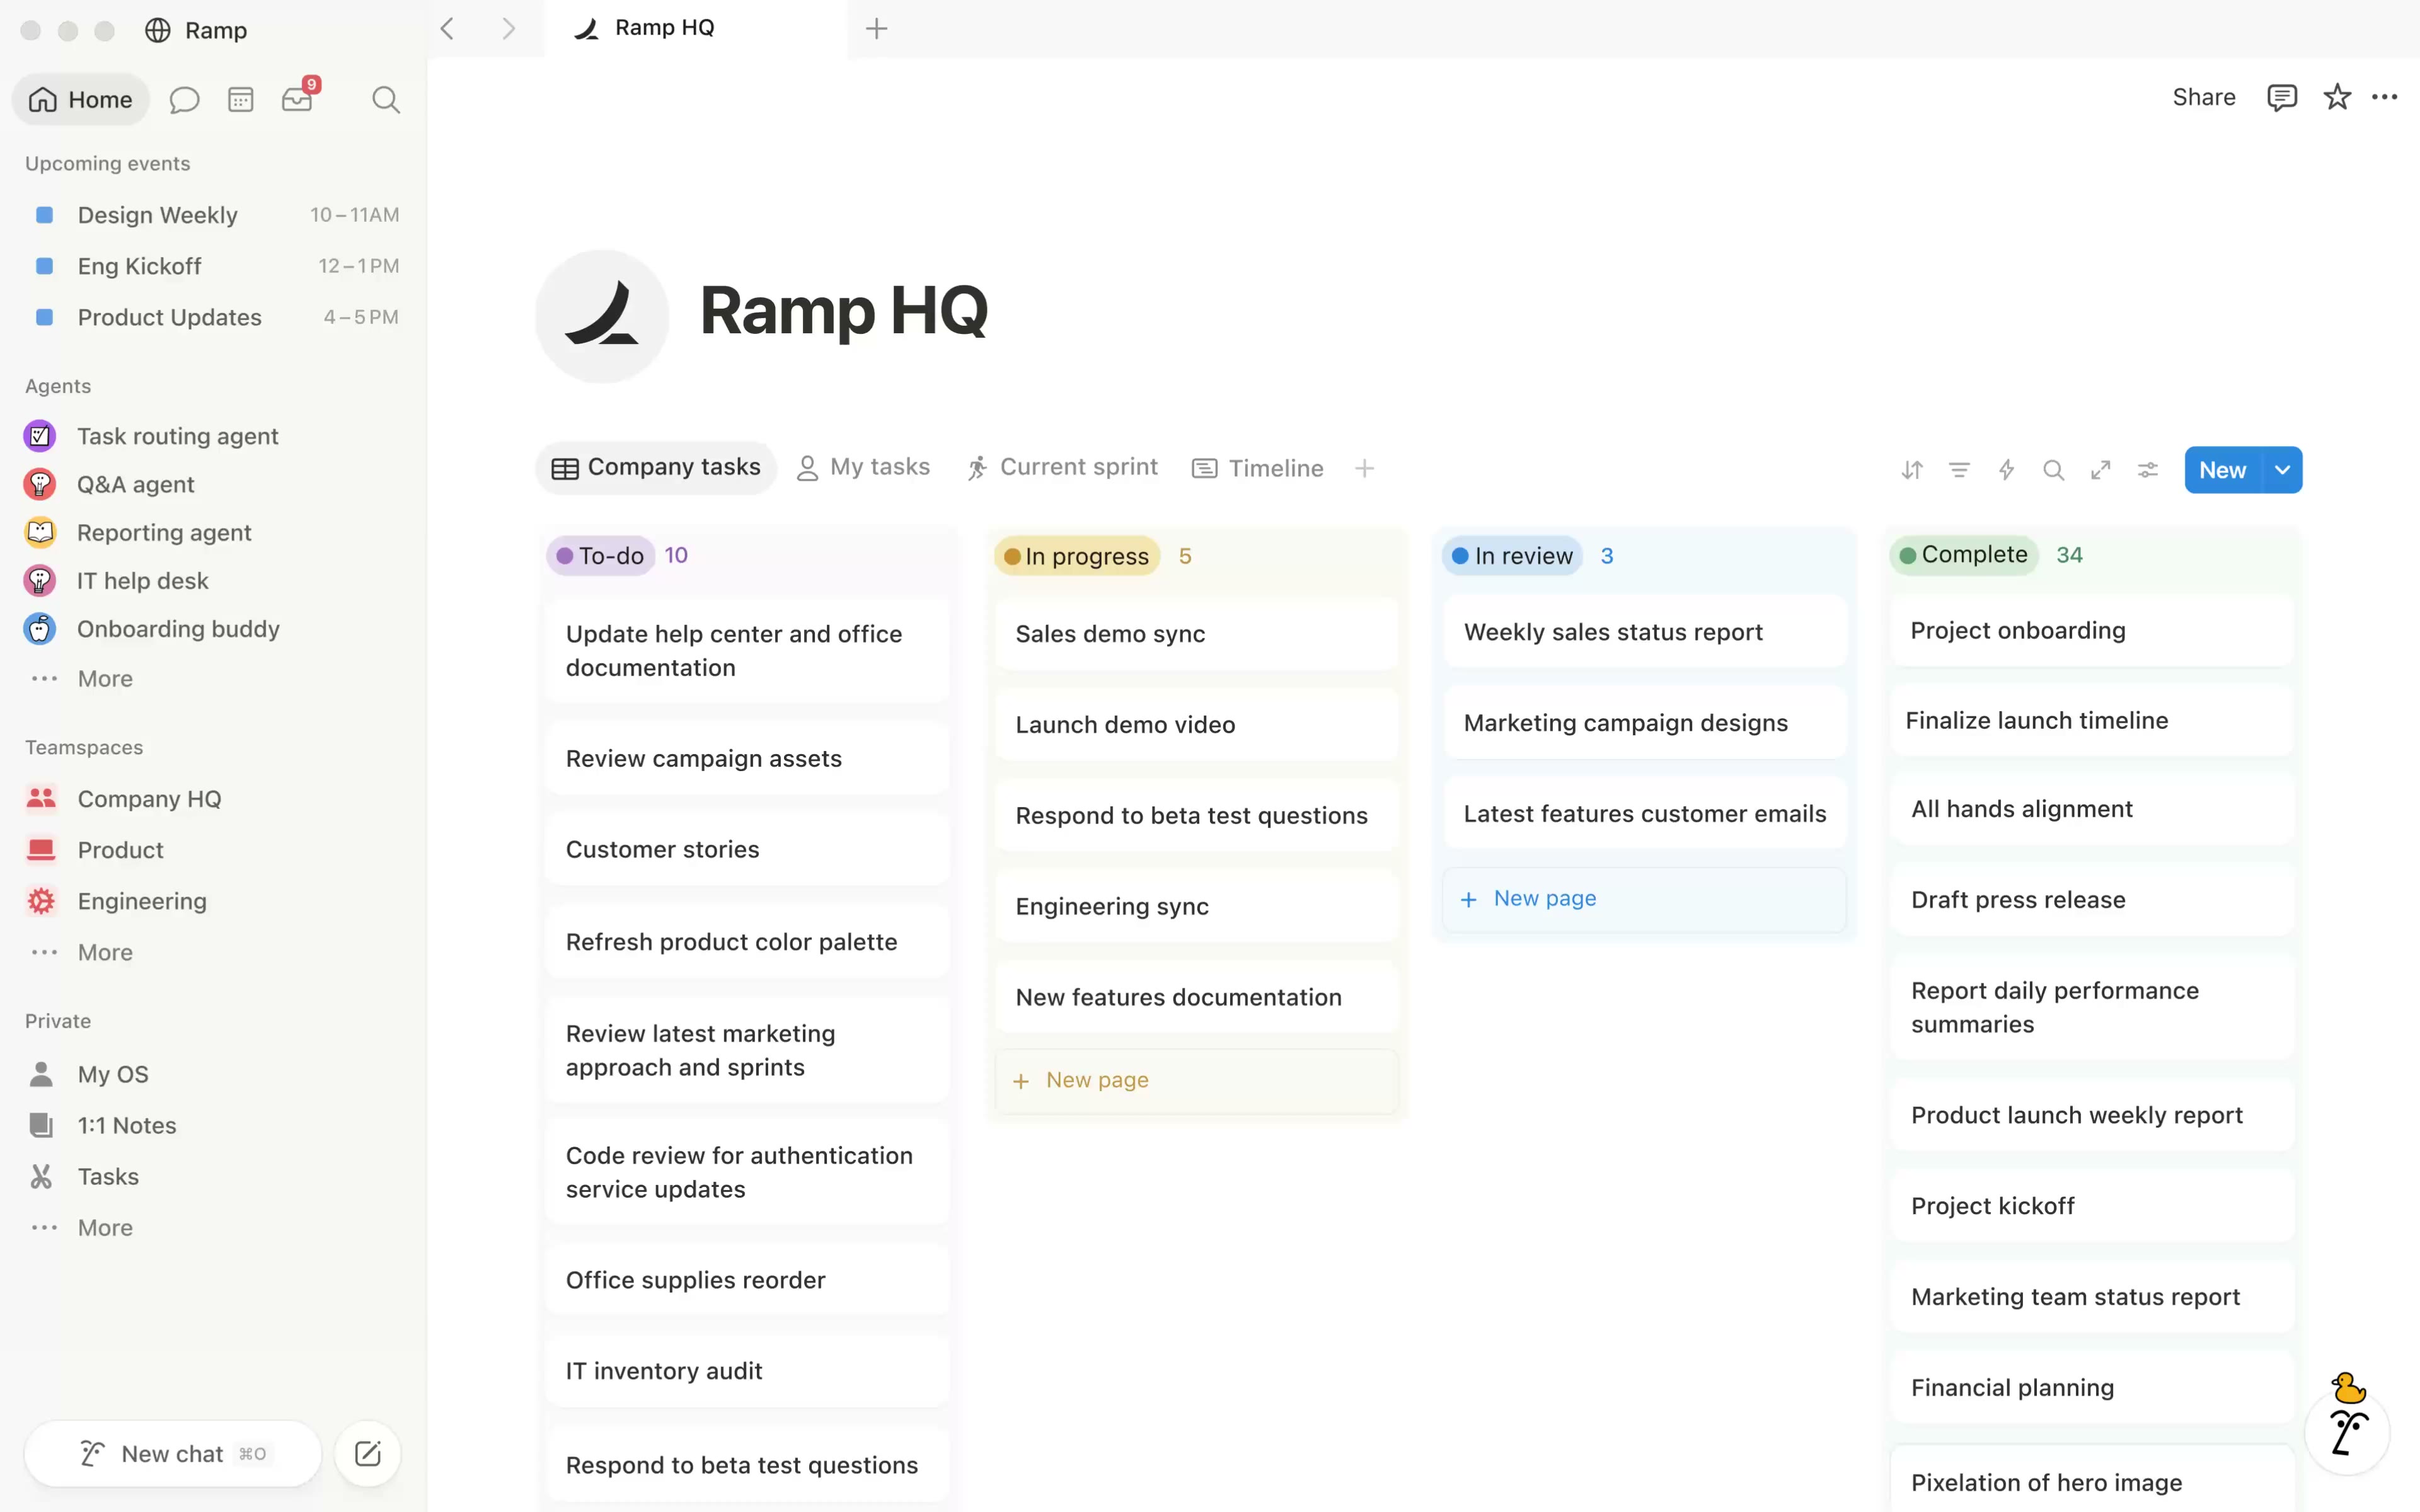
Task: Add New page in In review column
Action: point(1644,899)
